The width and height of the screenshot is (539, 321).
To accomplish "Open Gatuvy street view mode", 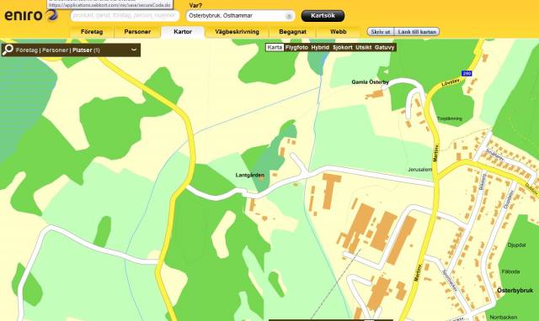I will [x=384, y=47].
